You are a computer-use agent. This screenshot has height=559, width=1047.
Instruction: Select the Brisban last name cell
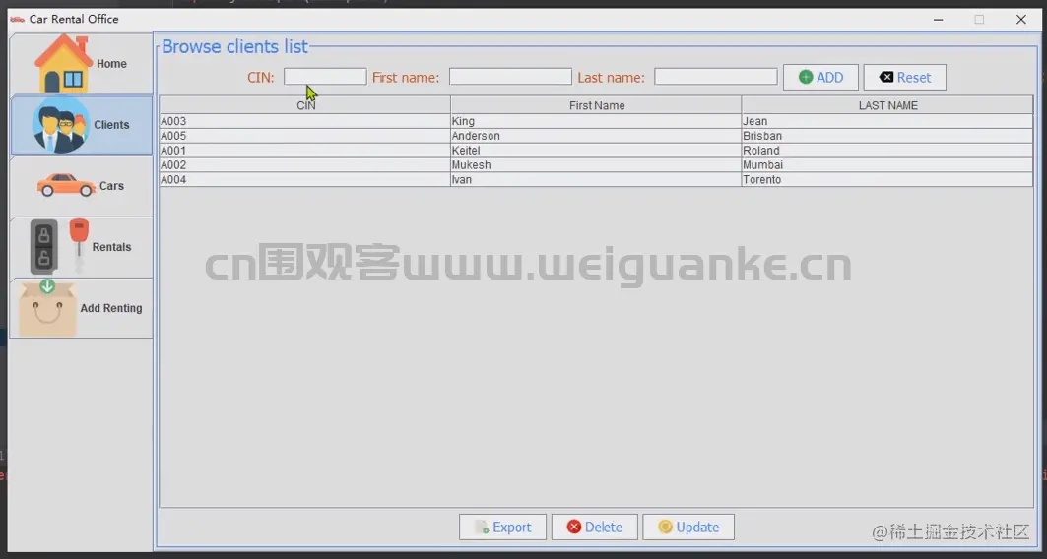[887, 136]
